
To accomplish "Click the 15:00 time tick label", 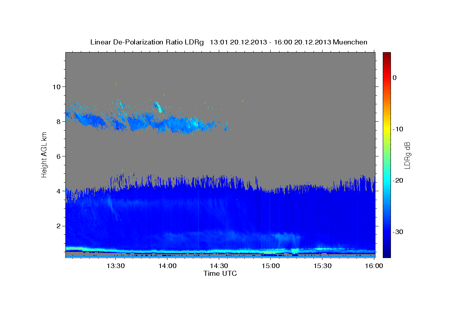I will (x=271, y=266).
